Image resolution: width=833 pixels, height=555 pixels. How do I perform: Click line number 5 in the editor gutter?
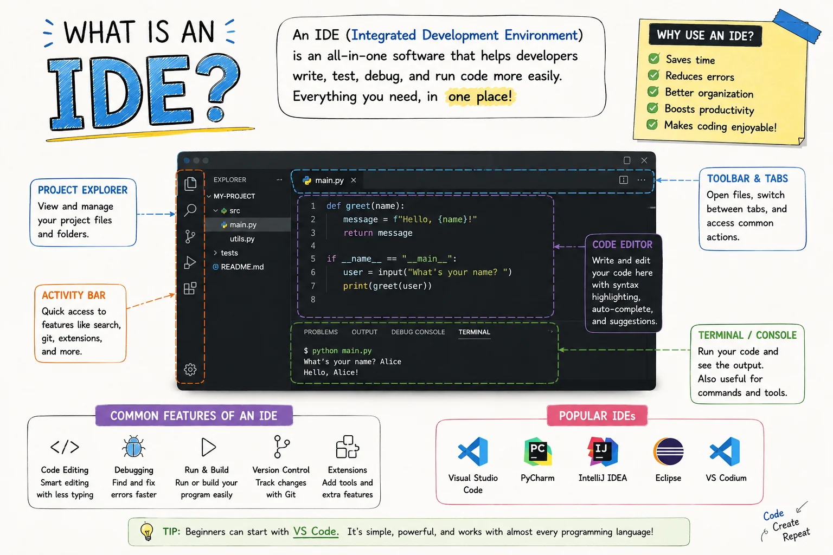pos(313,259)
